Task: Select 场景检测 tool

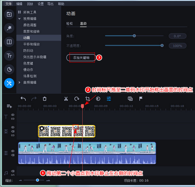Action: pyautogui.click(x=30, y=76)
